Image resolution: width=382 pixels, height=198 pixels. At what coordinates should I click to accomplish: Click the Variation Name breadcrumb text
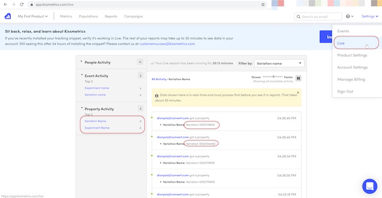click(180, 79)
